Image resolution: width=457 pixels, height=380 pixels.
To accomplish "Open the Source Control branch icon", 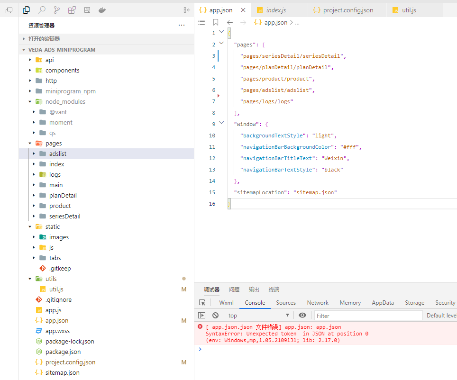I will click(x=57, y=10).
